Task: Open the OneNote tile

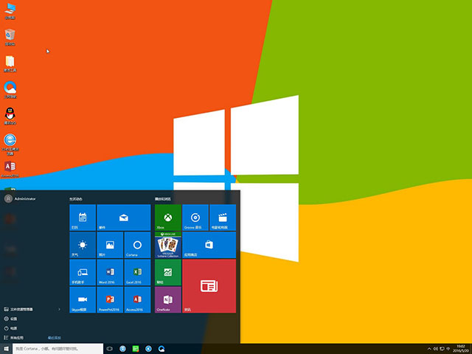Action: (x=167, y=299)
